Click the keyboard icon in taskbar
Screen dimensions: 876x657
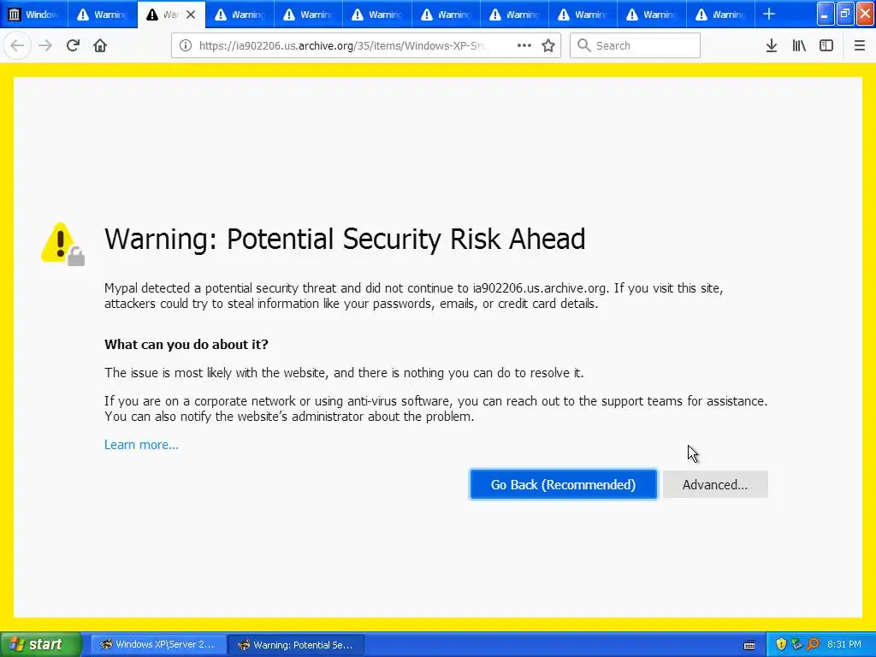(749, 645)
